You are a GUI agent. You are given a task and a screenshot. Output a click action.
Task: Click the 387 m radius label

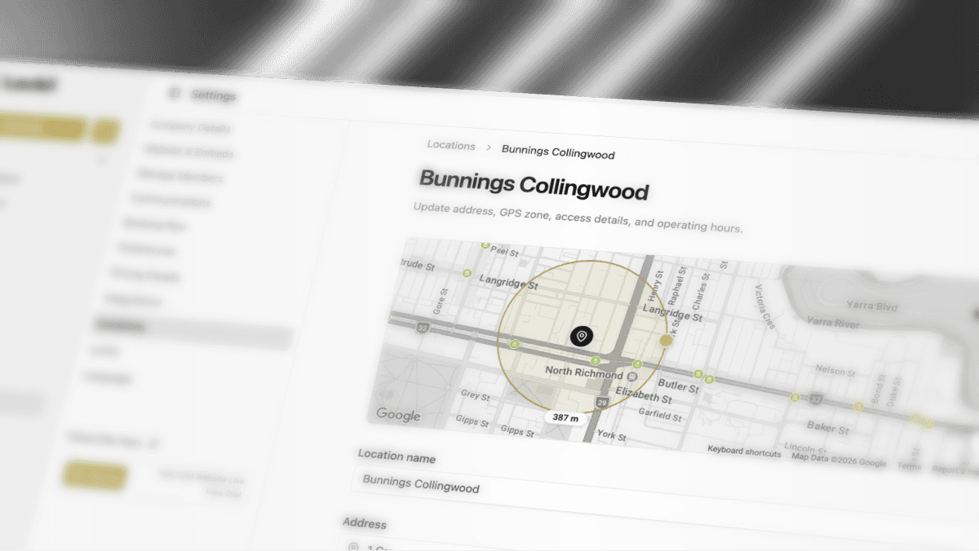click(565, 418)
